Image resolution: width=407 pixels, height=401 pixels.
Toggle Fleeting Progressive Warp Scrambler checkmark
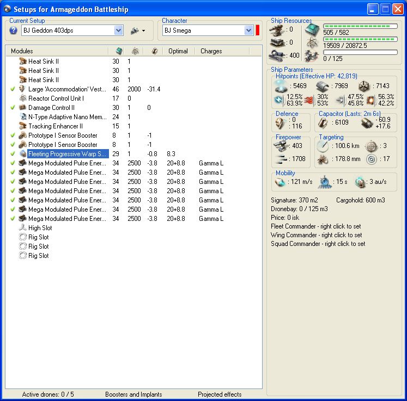tap(13, 154)
